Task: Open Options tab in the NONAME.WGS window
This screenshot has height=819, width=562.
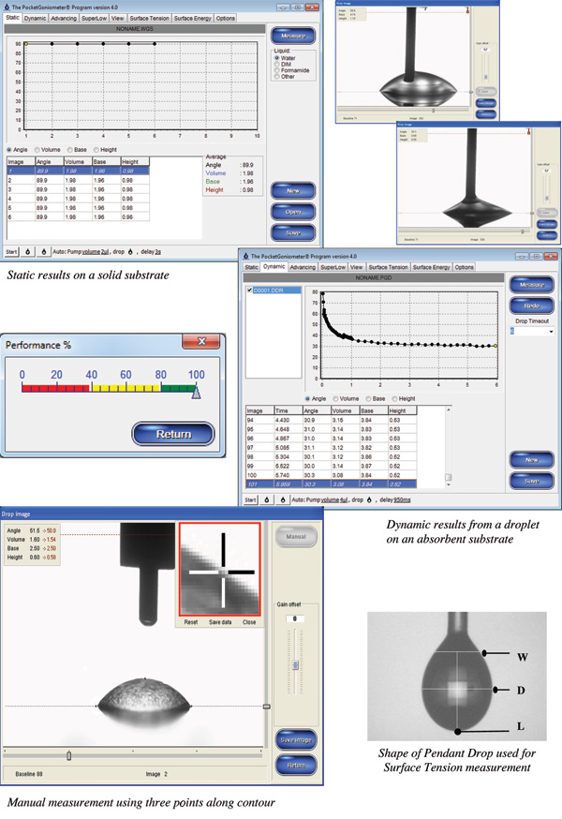Action: [x=226, y=19]
